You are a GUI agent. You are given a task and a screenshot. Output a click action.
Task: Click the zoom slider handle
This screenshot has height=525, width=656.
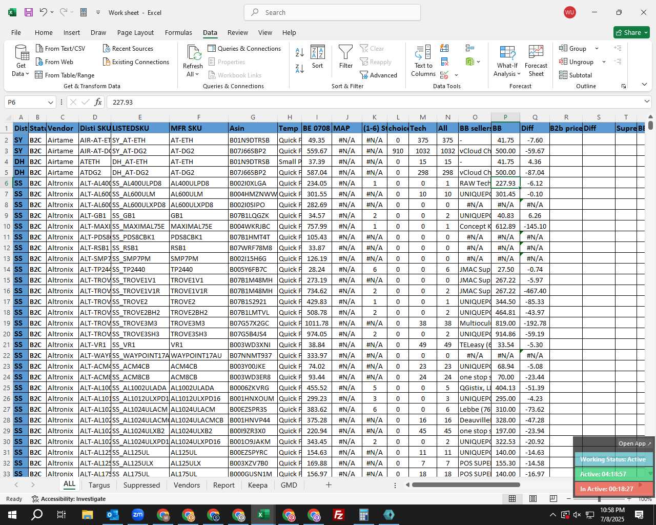(599, 499)
